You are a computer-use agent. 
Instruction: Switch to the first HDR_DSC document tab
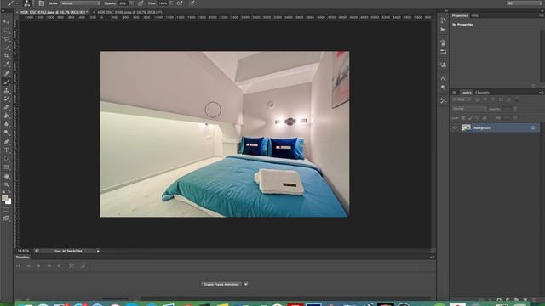[x=53, y=12]
